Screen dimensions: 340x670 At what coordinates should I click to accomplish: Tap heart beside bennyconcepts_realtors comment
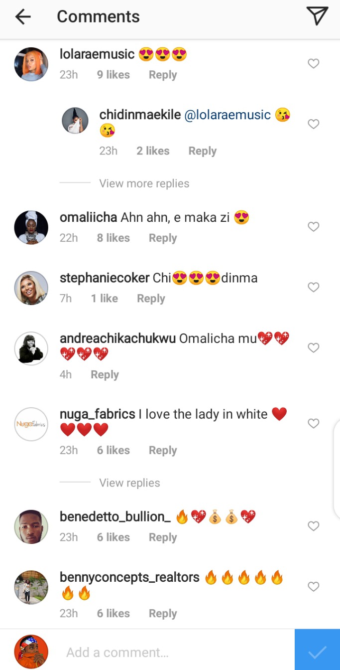(x=313, y=587)
